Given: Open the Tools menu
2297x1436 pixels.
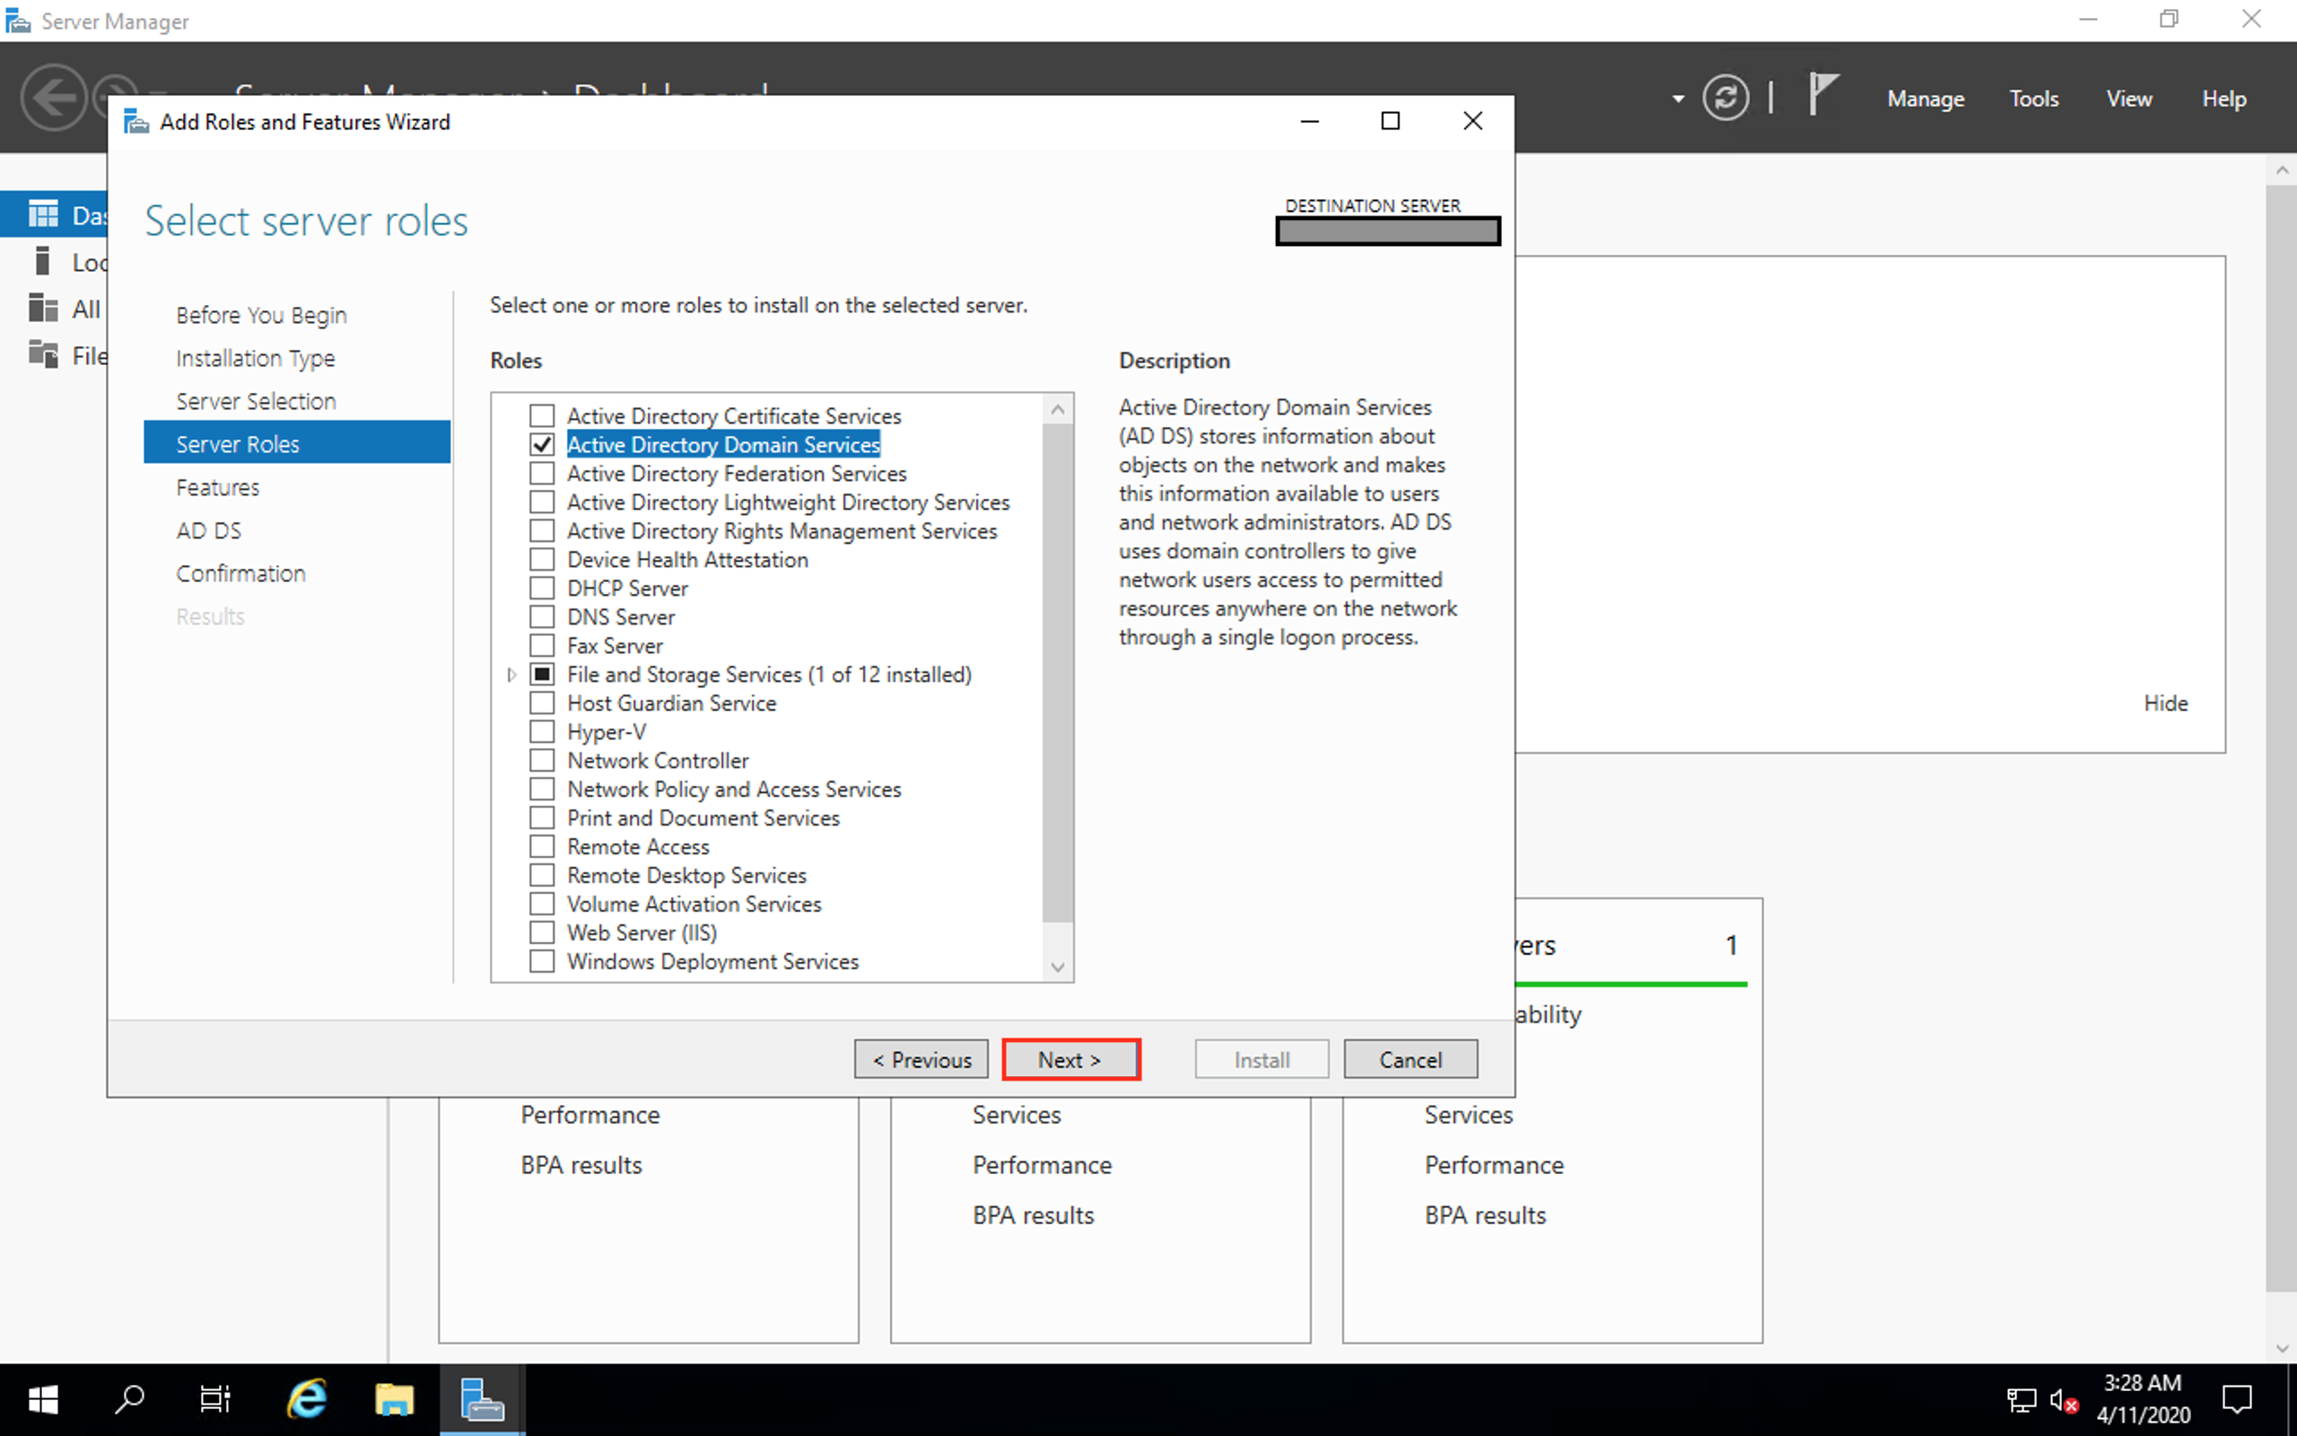Looking at the screenshot, I should (x=2033, y=99).
